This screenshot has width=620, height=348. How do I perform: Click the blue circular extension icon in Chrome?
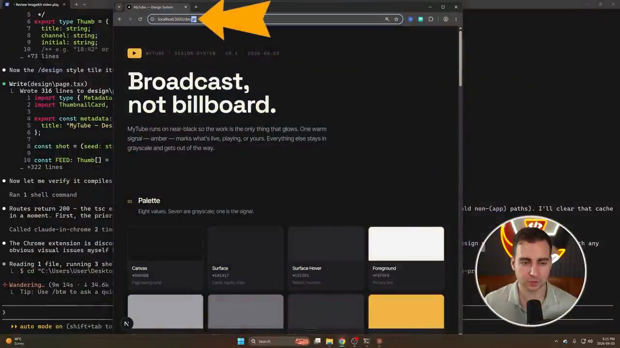(x=410, y=19)
